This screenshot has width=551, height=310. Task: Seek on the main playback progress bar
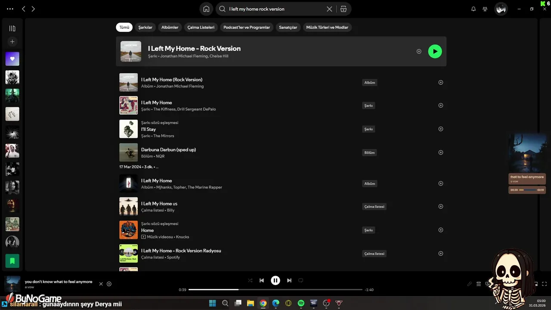pos(275,290)
